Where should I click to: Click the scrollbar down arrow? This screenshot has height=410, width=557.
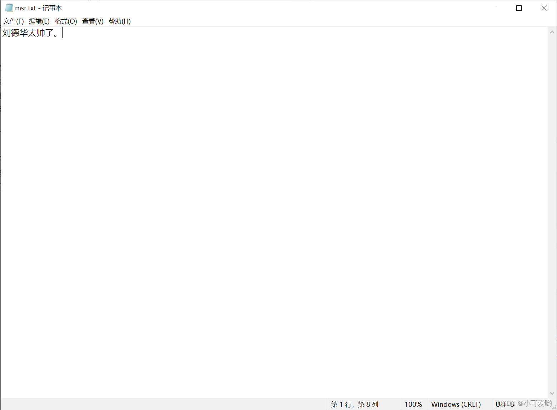[552, 393]
